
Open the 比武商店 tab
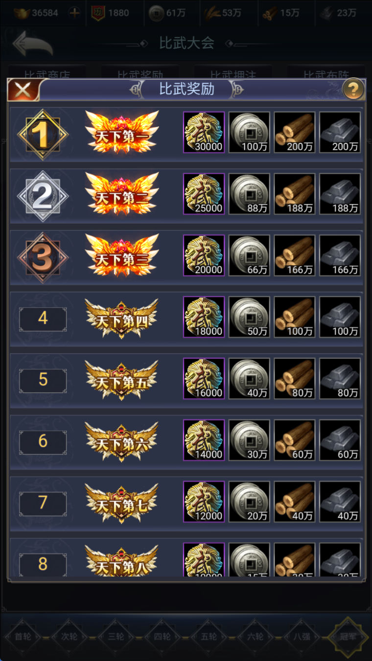coord(47,72)
